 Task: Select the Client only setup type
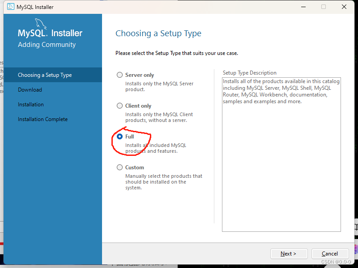point(119,106)
